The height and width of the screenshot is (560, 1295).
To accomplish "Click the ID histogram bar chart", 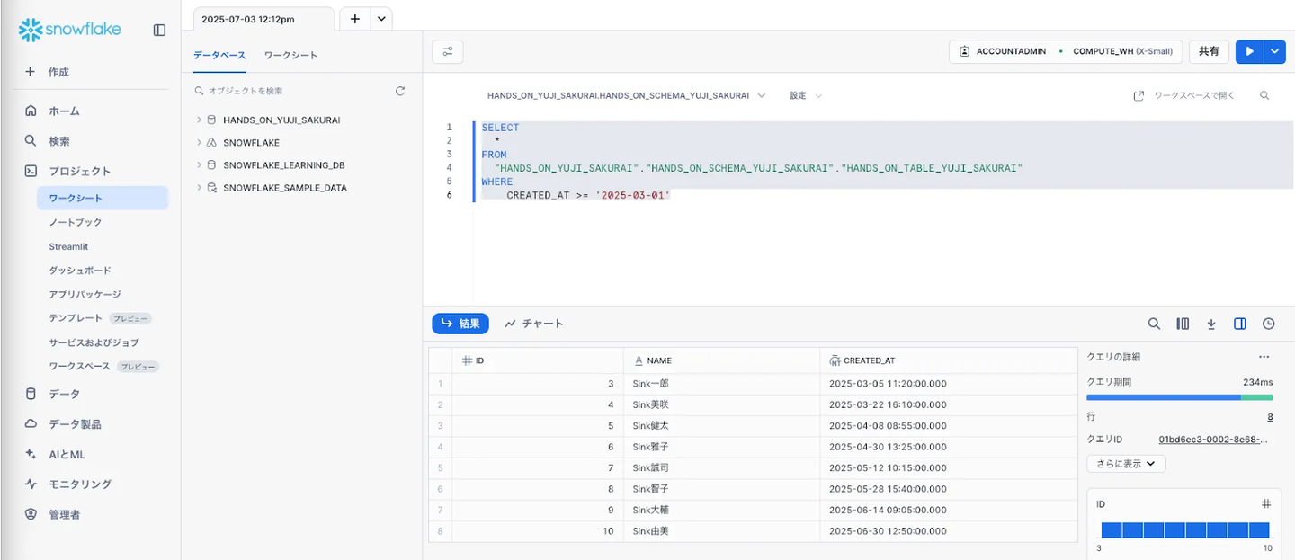I will tap(1184, 529).
